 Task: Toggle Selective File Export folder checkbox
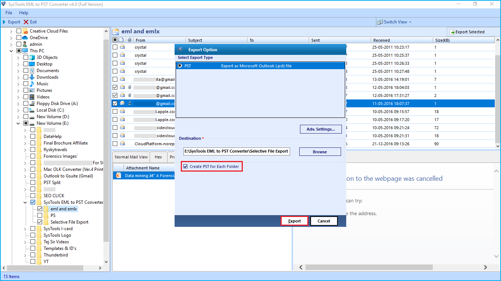(40, 222)
